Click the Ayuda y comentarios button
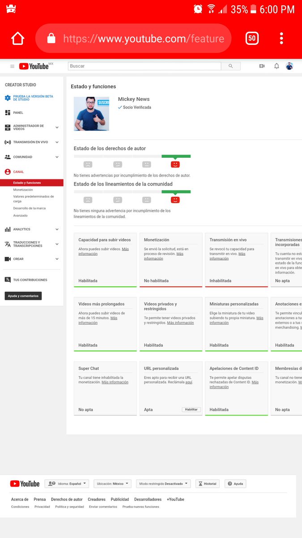 (23, 296)
